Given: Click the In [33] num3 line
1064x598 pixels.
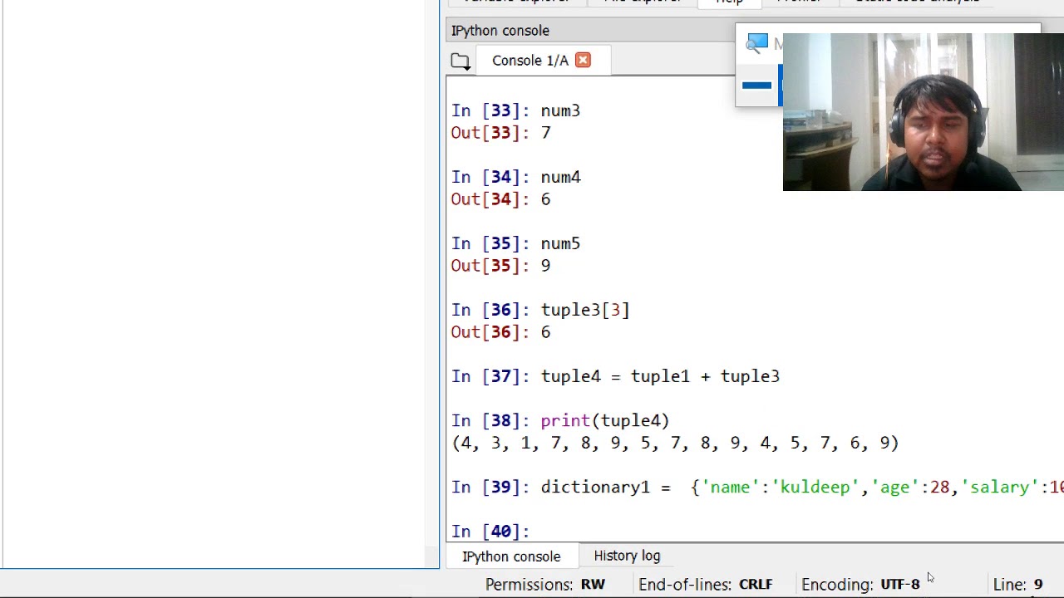Looking at the screenshot, I should point(515,110).
